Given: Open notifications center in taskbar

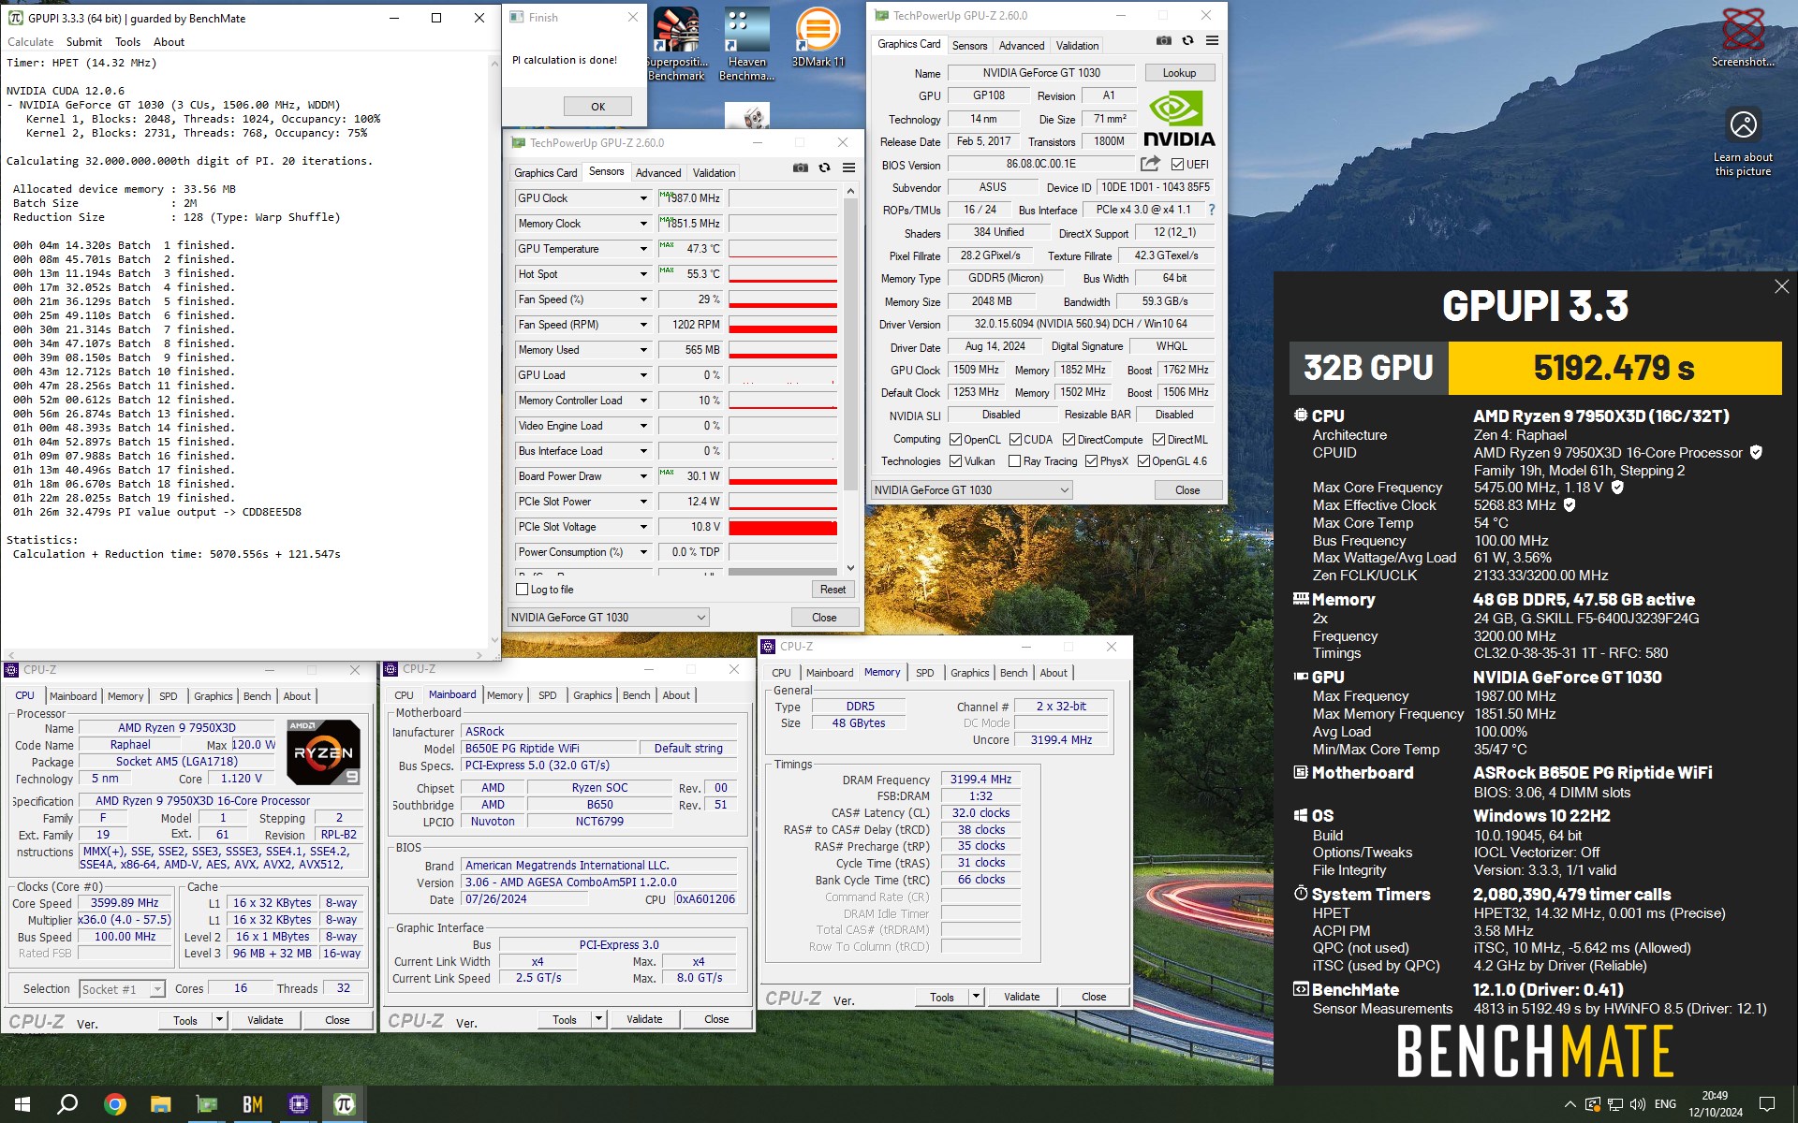Looking at the screenshot, I should 1767,1104.
